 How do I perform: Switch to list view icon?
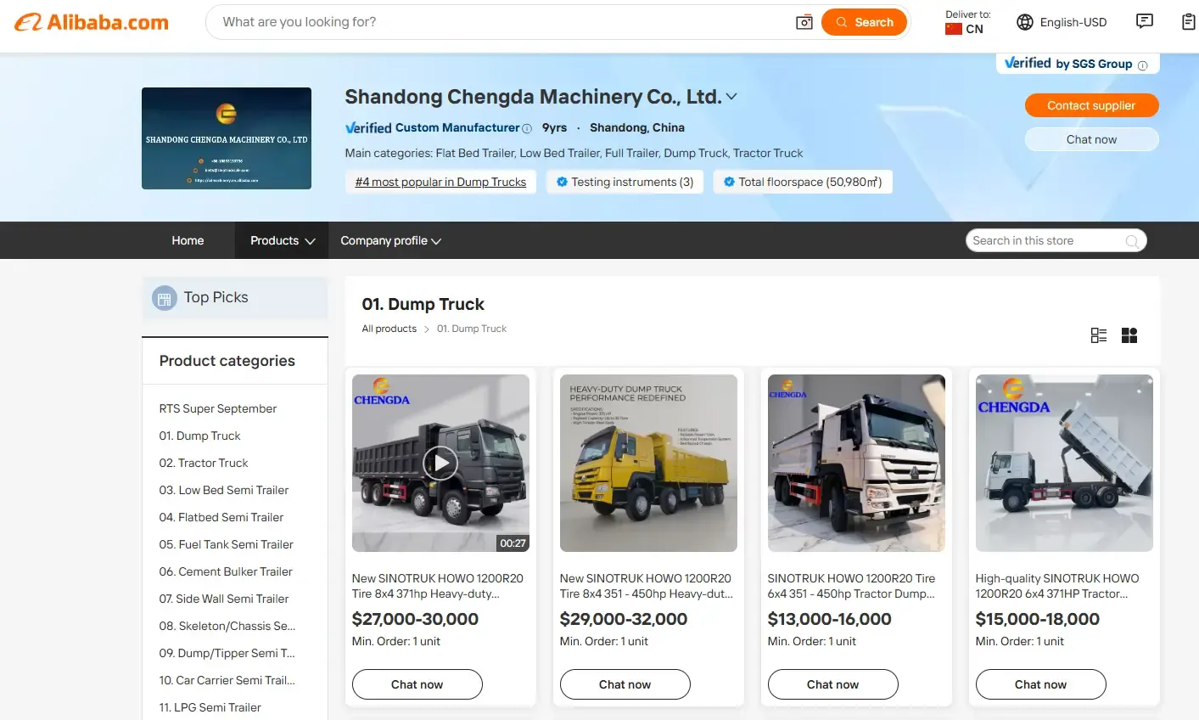coord(1099,335)
